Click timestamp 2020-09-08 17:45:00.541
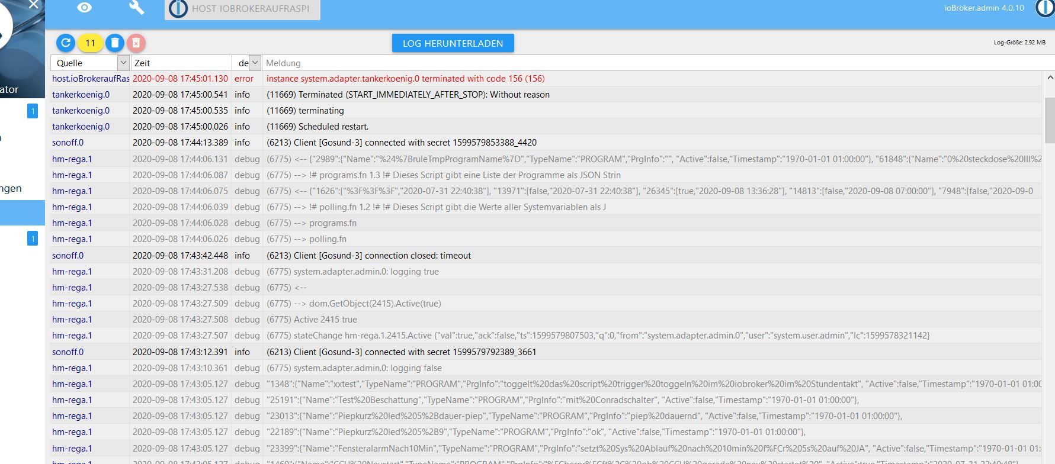 pos(180,94)
